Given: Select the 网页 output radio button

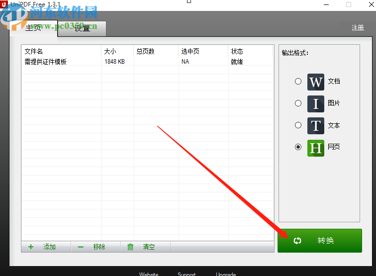Looking at the screenshot, I should click(298, 147).
